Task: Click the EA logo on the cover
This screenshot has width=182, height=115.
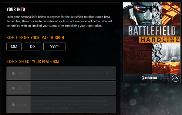Action: [x=176, y=78]
